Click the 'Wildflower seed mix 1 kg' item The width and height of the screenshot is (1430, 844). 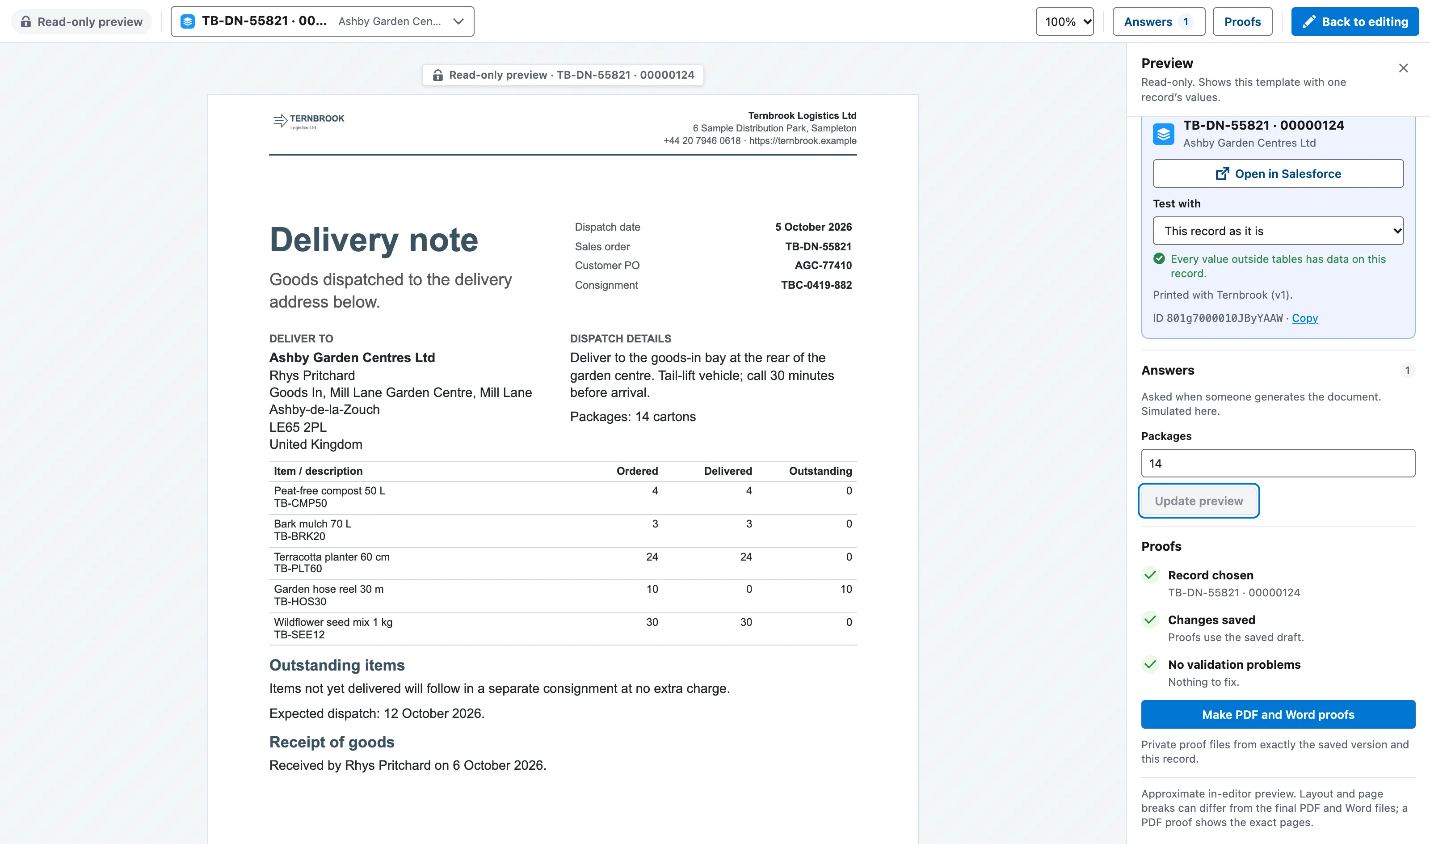tap(333, 622)
